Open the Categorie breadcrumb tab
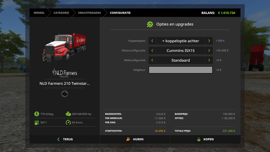 61,13
